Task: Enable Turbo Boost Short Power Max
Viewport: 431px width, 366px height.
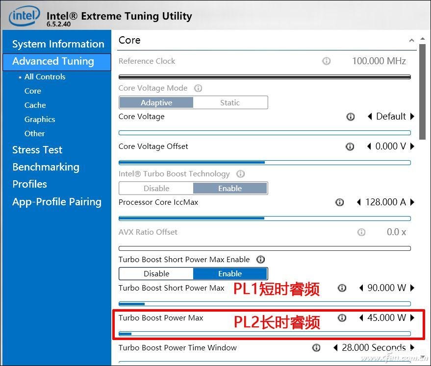Action: coord(230,274)
